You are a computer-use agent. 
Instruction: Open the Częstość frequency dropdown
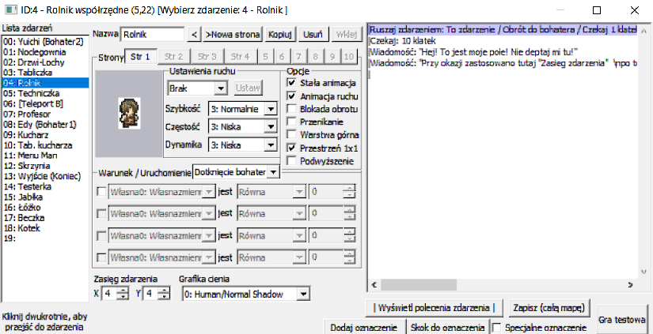[x=269, y=126]
